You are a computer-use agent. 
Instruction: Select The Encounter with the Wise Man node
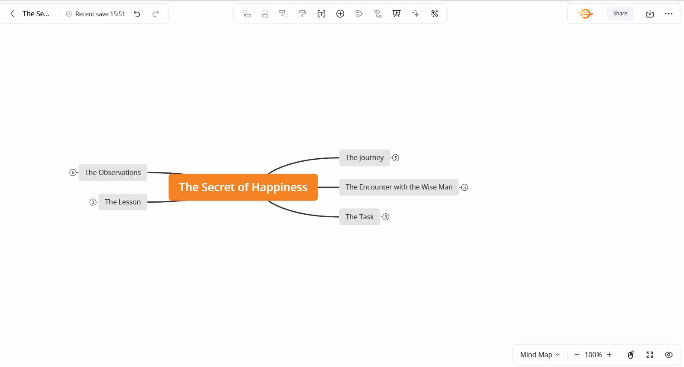398,187
